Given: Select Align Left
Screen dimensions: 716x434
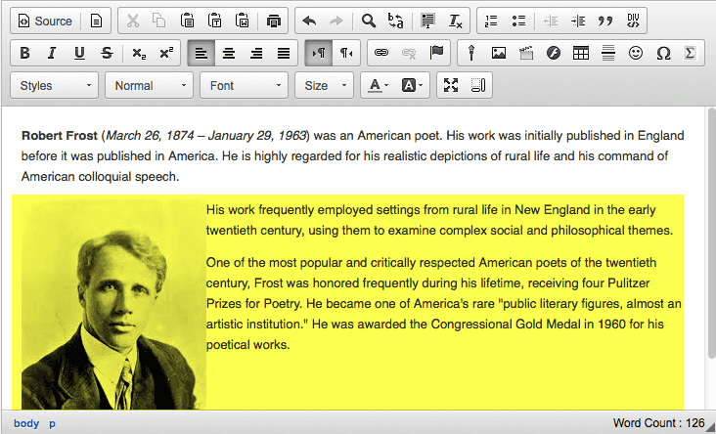Looking at the screenshot, I should [x=201, y=53].
